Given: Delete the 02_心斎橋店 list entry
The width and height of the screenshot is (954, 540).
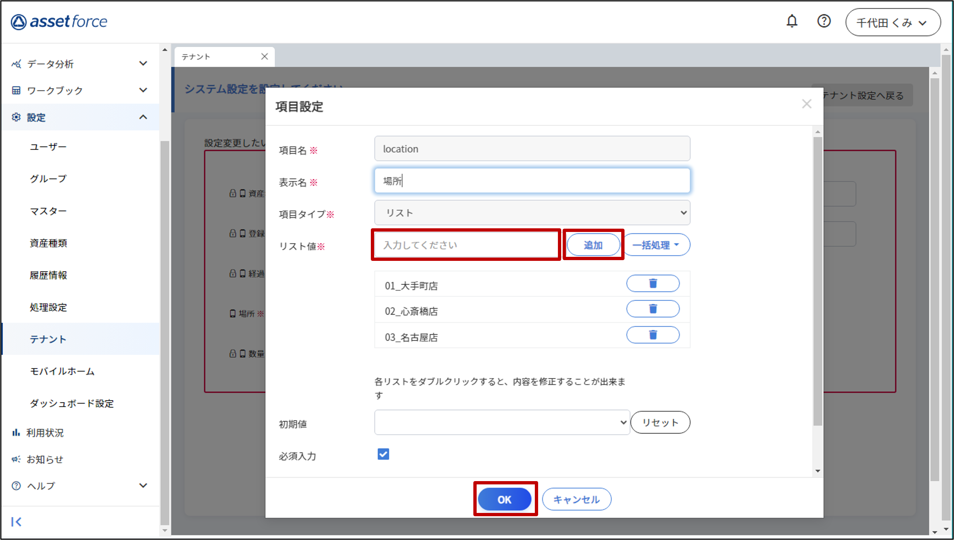Looking at the screenshot, I should pos(652,309).
